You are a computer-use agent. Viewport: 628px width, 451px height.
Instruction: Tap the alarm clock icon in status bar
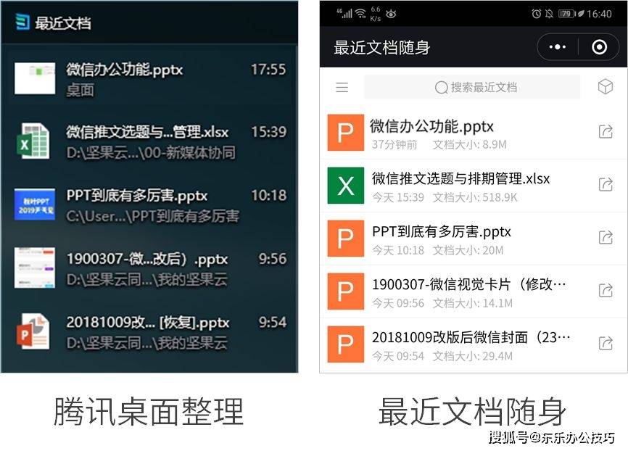tap(537, 14)
